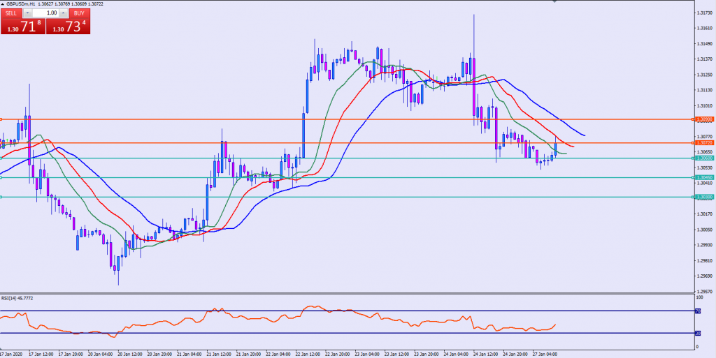Click the chart shift triangle marker at top

coord(554,2)
